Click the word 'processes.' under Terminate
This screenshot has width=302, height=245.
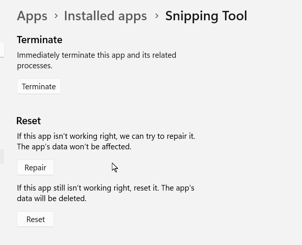pyautogui.click(x=35, y=66)
